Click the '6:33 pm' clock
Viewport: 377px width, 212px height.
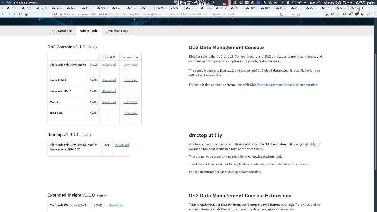365,3
